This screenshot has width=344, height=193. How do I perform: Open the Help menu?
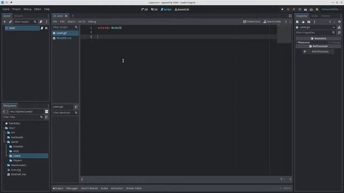coord(47,9)
